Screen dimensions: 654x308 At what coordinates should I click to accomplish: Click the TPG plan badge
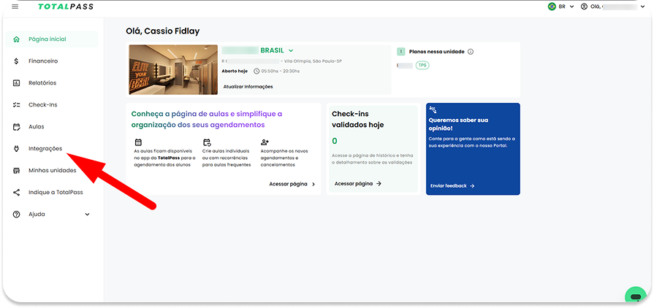(422, 66)
